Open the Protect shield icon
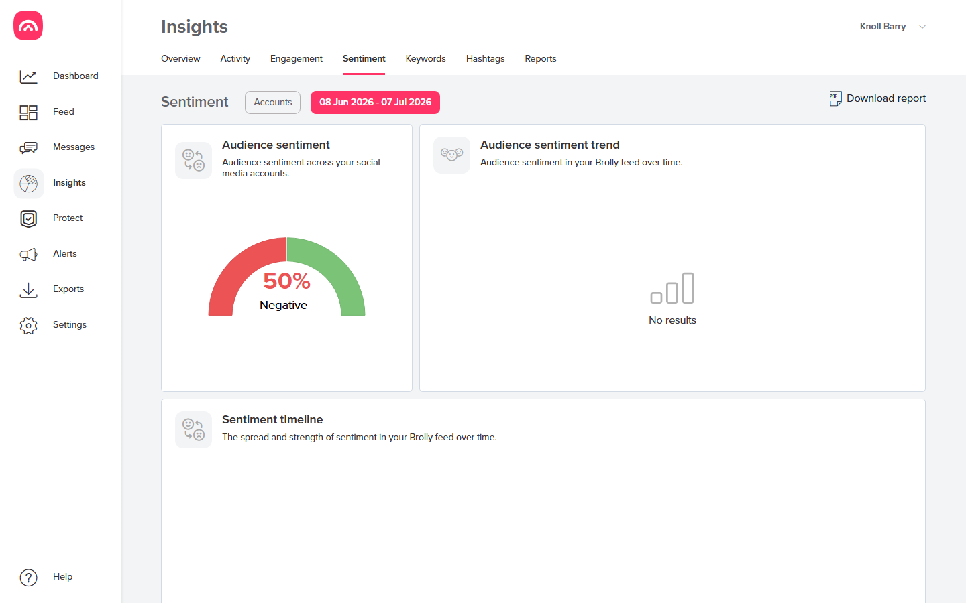 28,218
